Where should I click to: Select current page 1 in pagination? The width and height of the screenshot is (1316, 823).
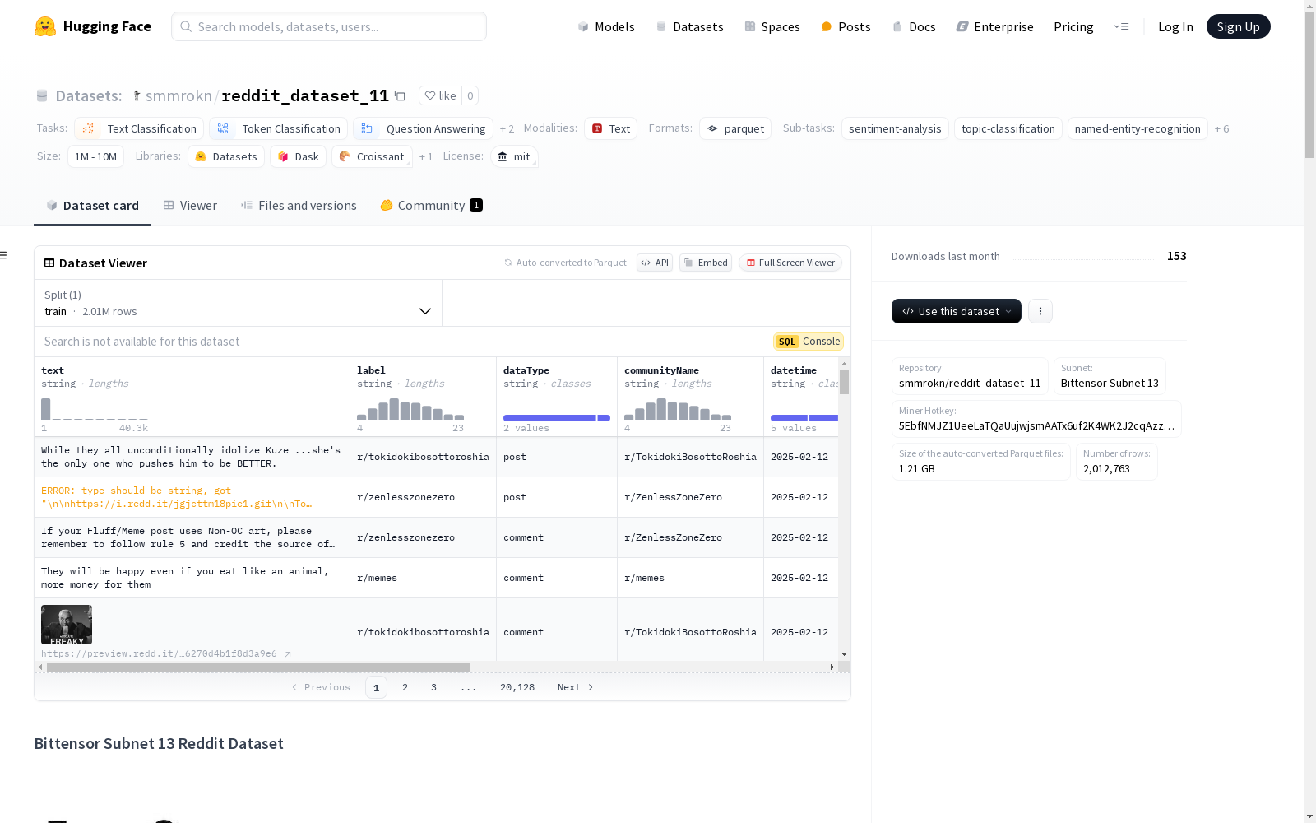pos(376,687)
